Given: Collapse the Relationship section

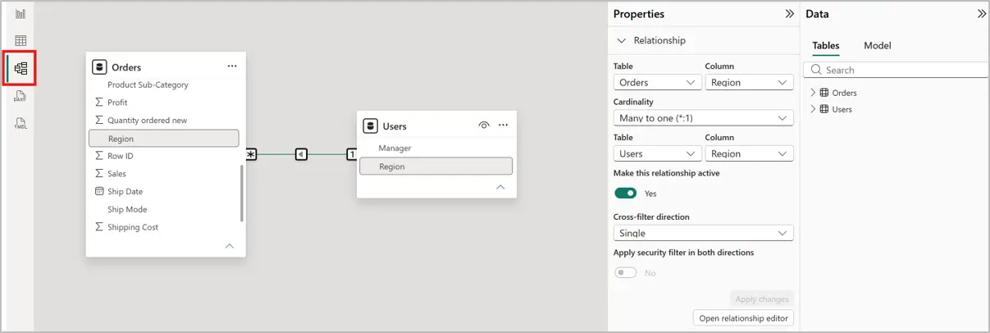Looking at the screenshot, I should 622,40.
